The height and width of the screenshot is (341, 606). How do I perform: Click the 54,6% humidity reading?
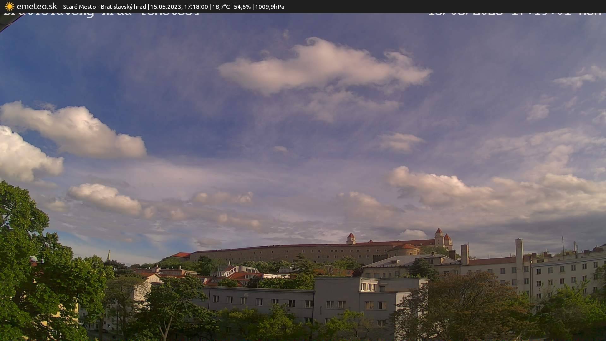[242, 7]
